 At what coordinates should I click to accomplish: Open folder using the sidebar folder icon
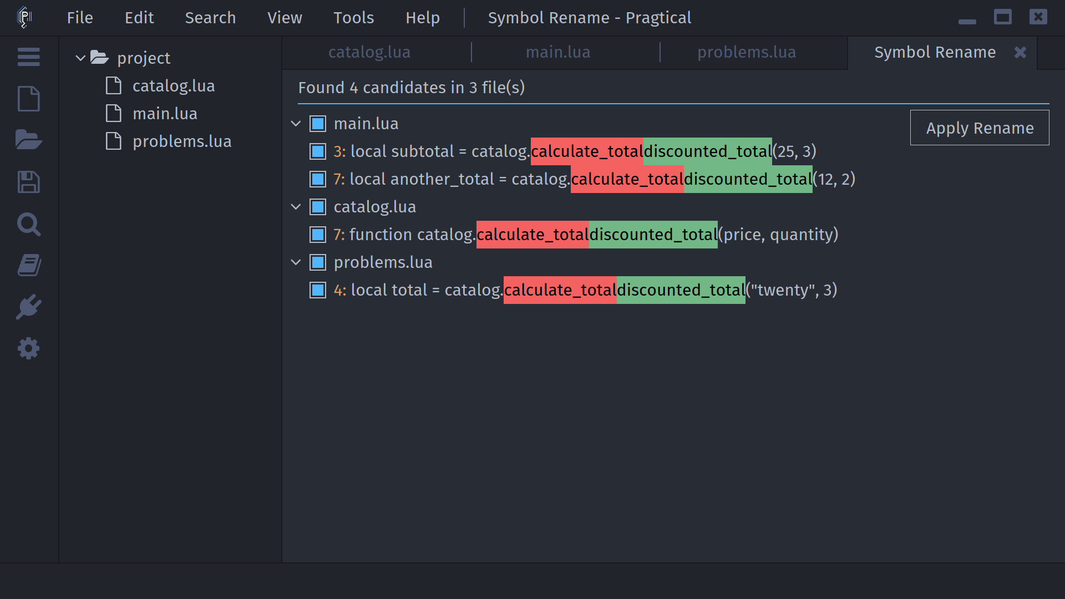coord(28,140)
